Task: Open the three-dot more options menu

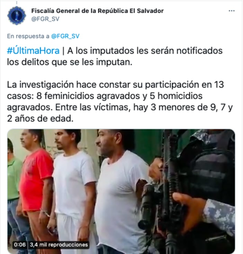Action: pos(232,11)
